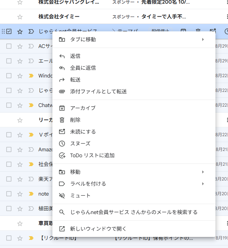Check the 【リクルートID】 row checkbox
This screenshot has width=228, height=248.
point(9,238)
